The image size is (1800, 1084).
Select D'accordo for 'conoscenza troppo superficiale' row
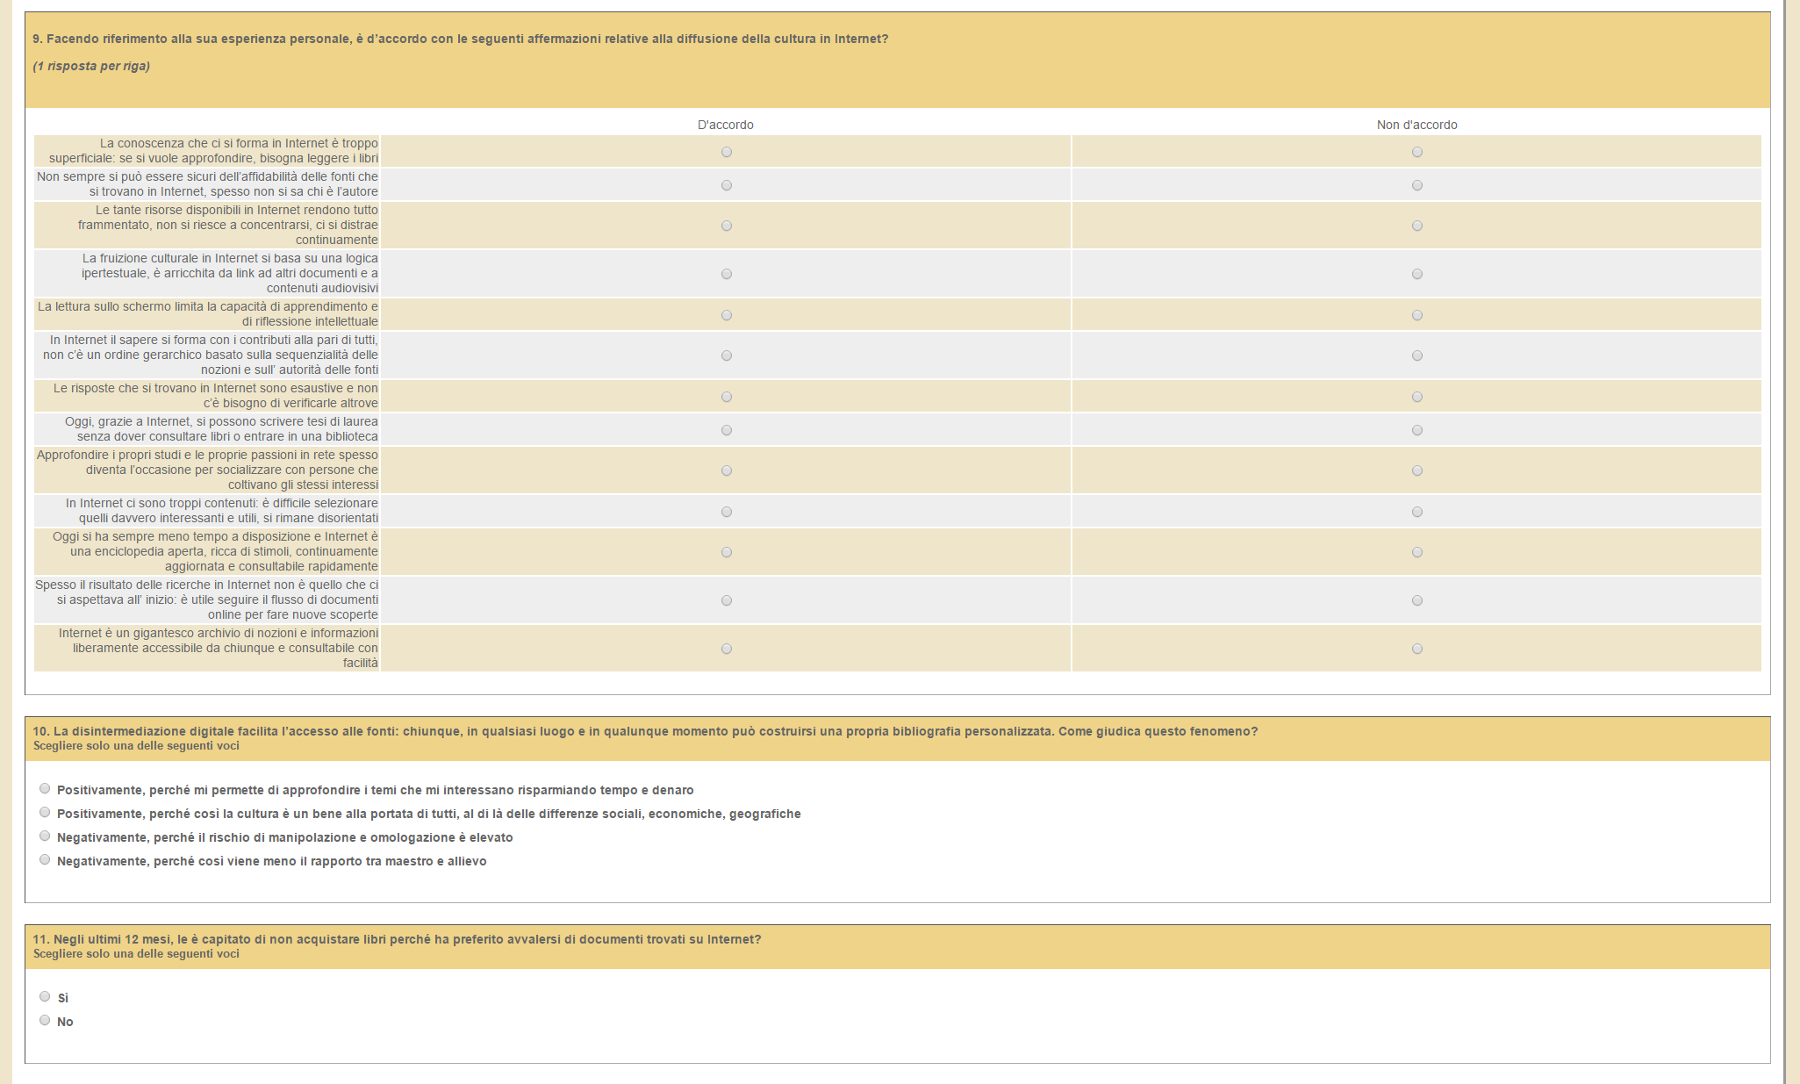coord(726,152)
